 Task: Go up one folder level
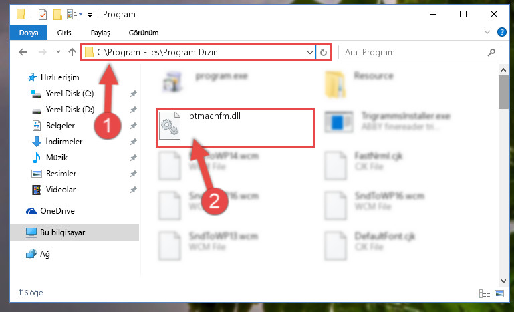click(x=72, y=52)
